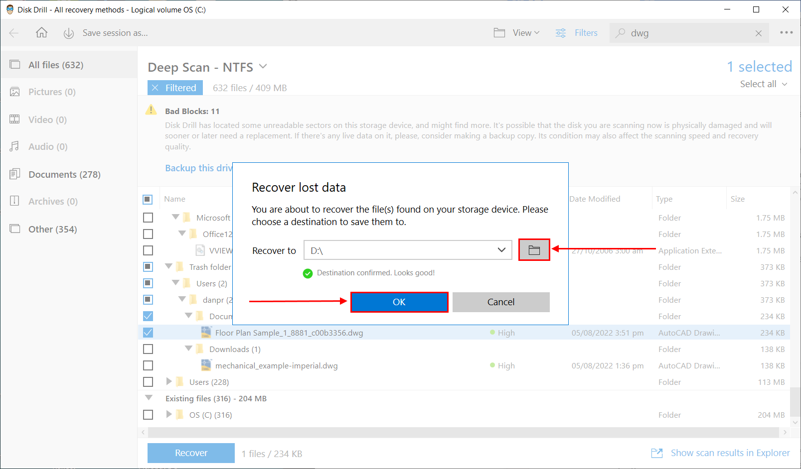The width and height of the screenshot is (801, 469).
Task: Collapse the Downloads (1) folder
Action: tap(188, 349)
